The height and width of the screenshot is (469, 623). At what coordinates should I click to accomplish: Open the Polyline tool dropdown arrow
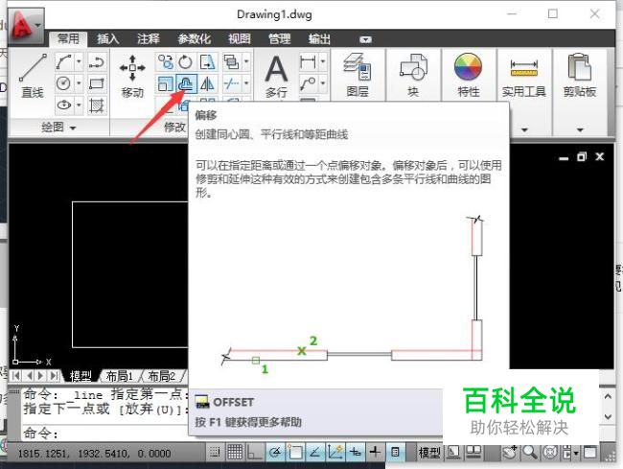79,61
